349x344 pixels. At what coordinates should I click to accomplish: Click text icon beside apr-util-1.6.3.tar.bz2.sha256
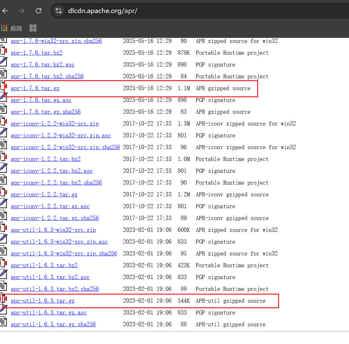(3, 286)
